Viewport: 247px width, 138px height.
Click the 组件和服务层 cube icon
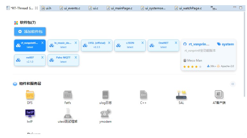point(15,84)
